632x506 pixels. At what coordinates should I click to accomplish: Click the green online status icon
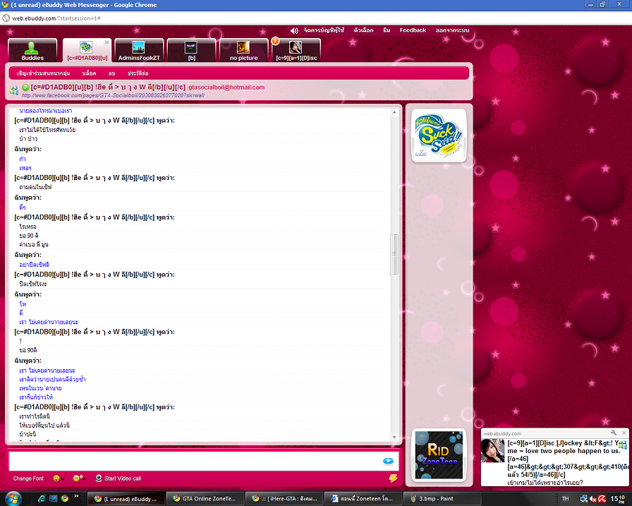25,87
